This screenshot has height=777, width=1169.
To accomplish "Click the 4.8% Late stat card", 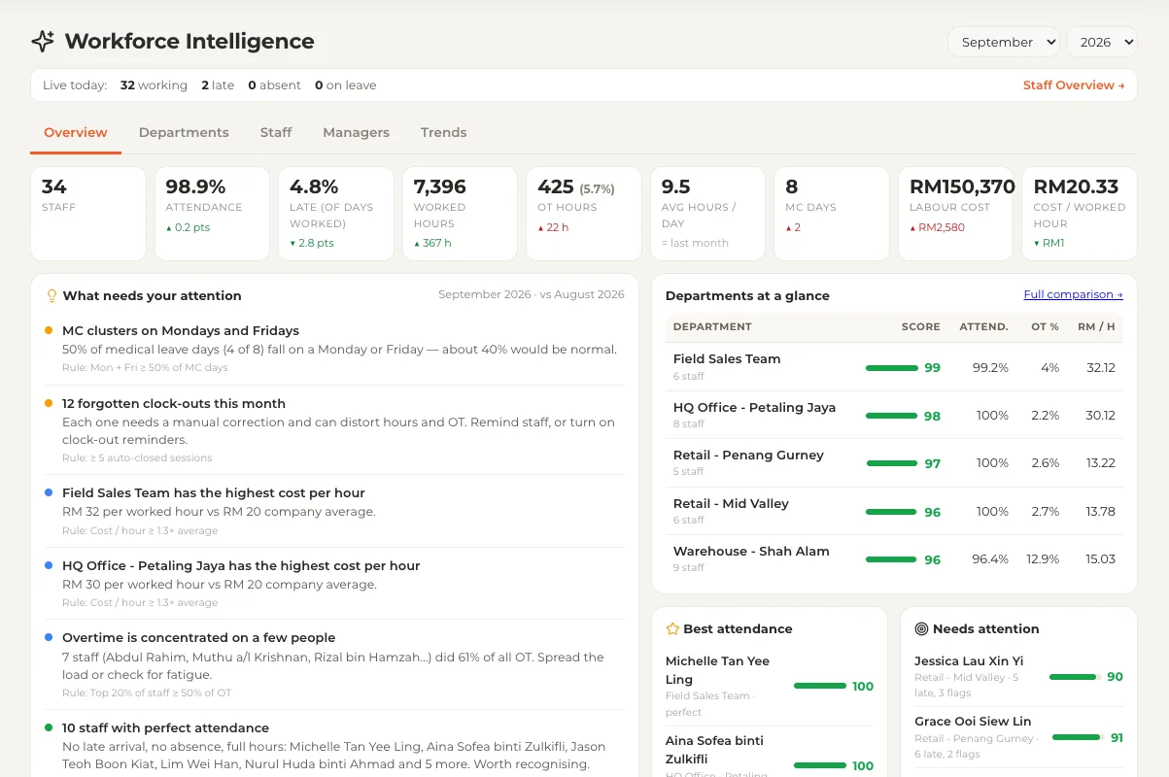I will click(336, 214).
